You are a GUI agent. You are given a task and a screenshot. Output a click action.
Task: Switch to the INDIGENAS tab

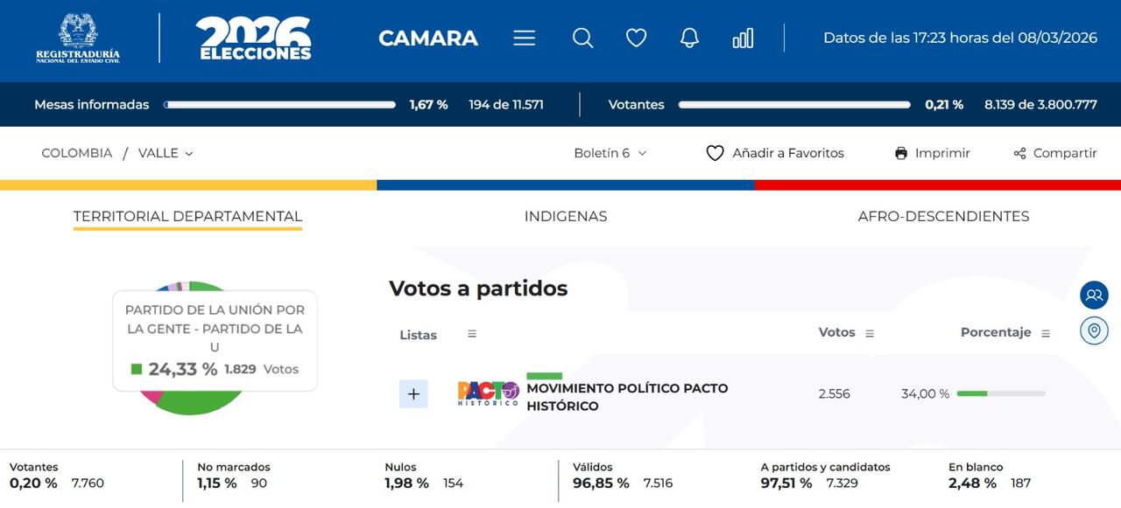566,216
